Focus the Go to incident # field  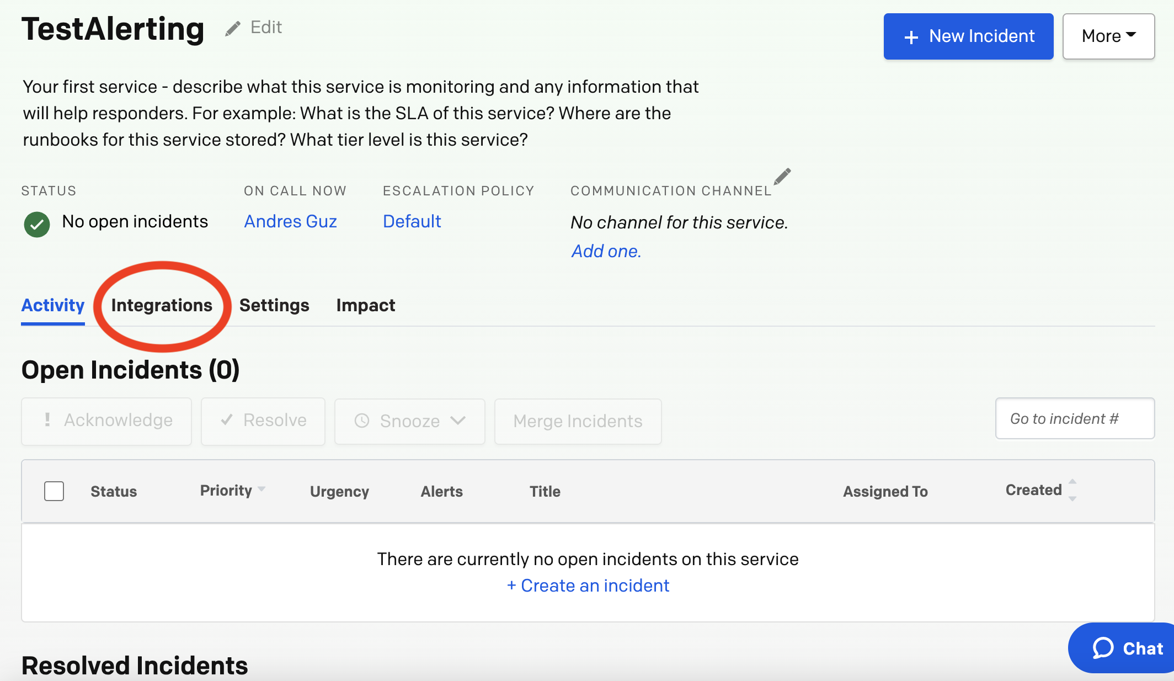pos(1074,419)
